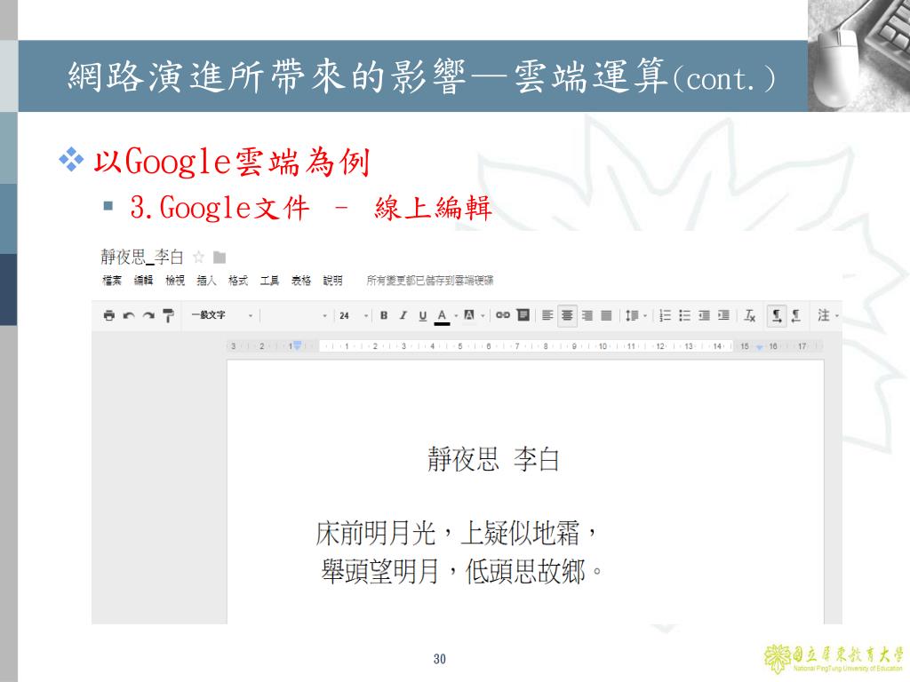Image resolution: width=910 pixels, height=682 pixels.
Task: Open the 格式 menu
Action: point(238,281)
